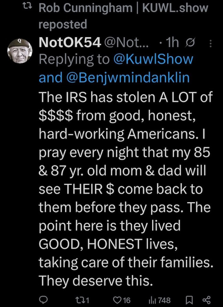Click the share icon below the tweet

[207, 299]
